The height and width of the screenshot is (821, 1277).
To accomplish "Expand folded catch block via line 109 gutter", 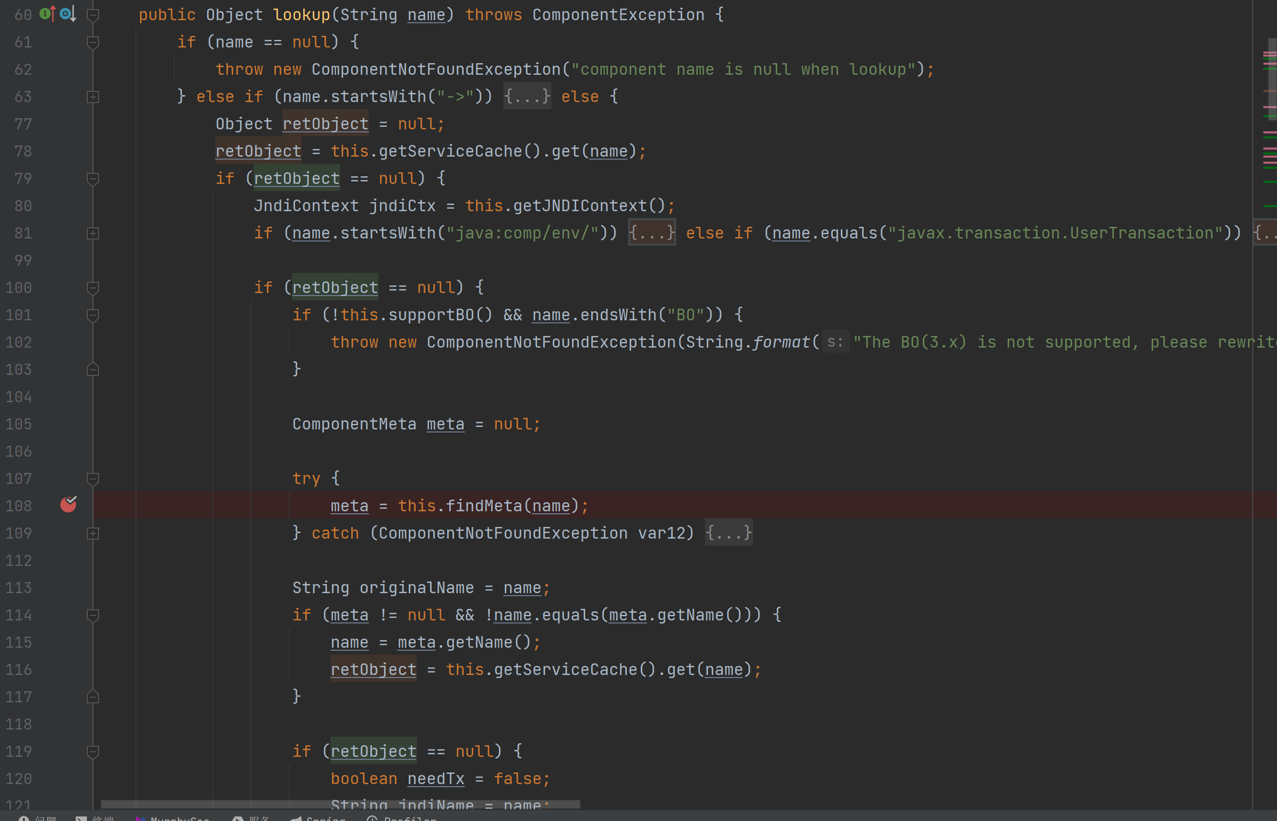I will click(93, 533).
